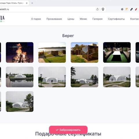Click the yellow flag extension icon
This screenshot has height=139, width=139.
(x=127, y=9)
